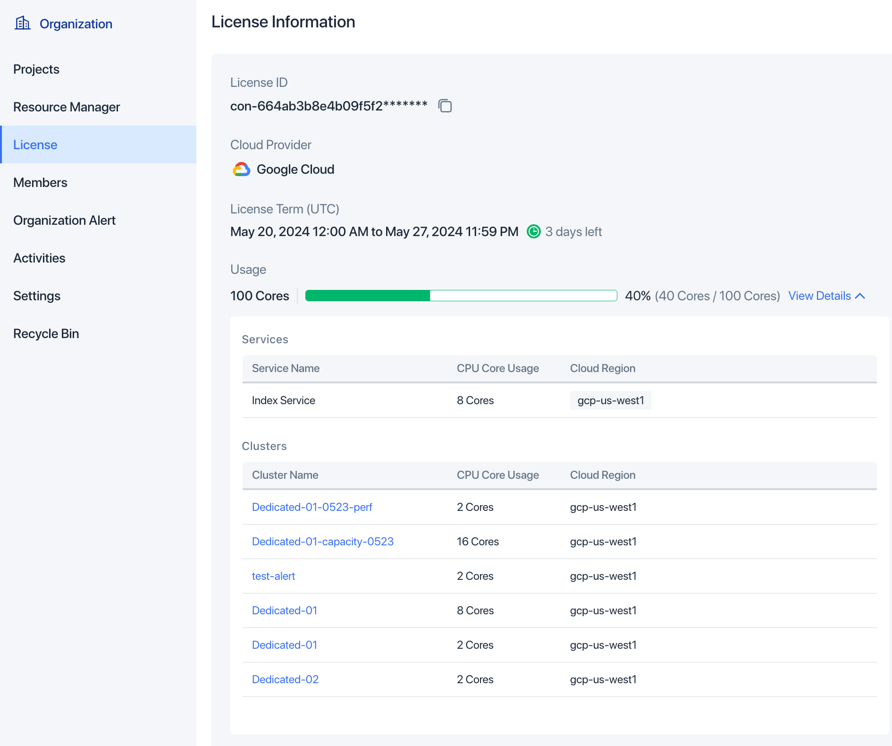Click the Google Cloud logo icon
The height and width of the screenshot is (746, 892).
(242, 170)
